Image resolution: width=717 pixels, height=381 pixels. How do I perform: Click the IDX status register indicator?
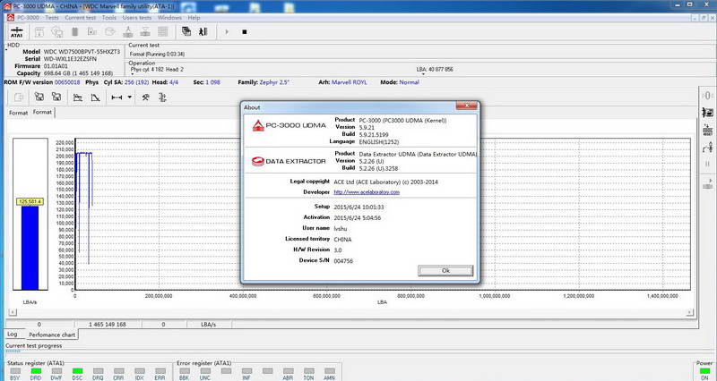140,371
